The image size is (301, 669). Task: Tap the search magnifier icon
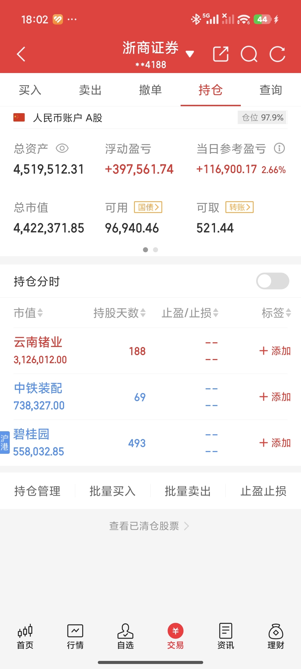(249, 54)
